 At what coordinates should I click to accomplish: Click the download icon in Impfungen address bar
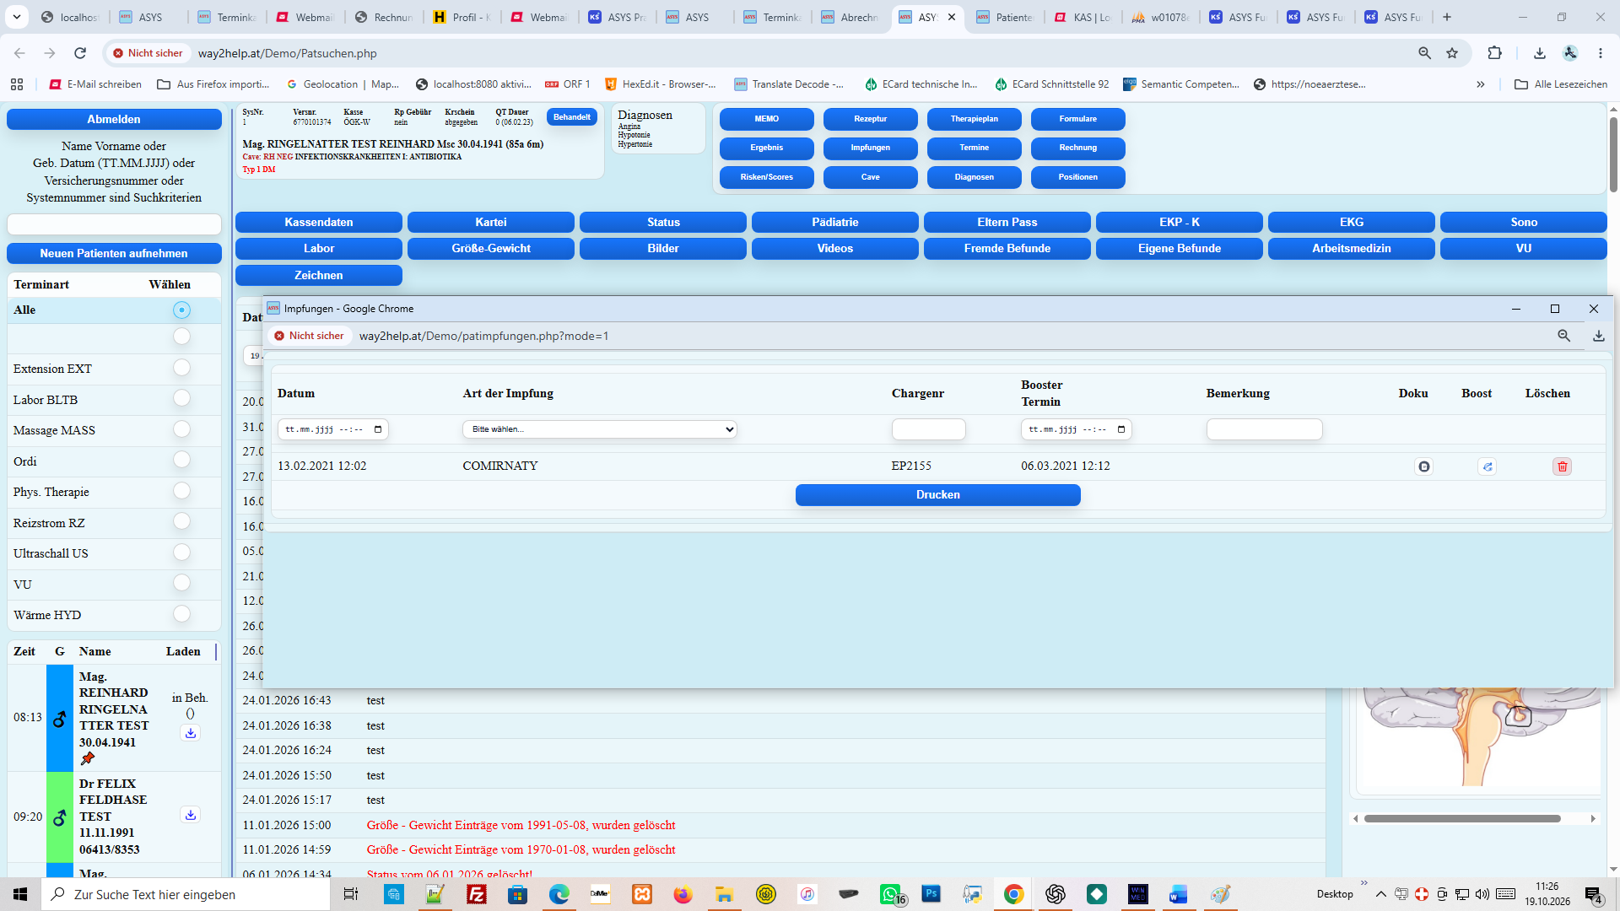1598,336
